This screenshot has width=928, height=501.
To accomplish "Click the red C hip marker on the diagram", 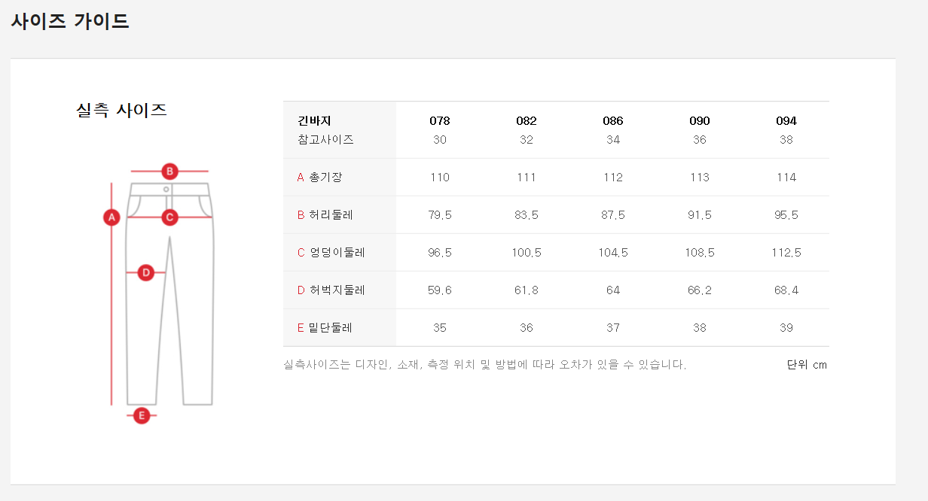I will tap(170, 217).
